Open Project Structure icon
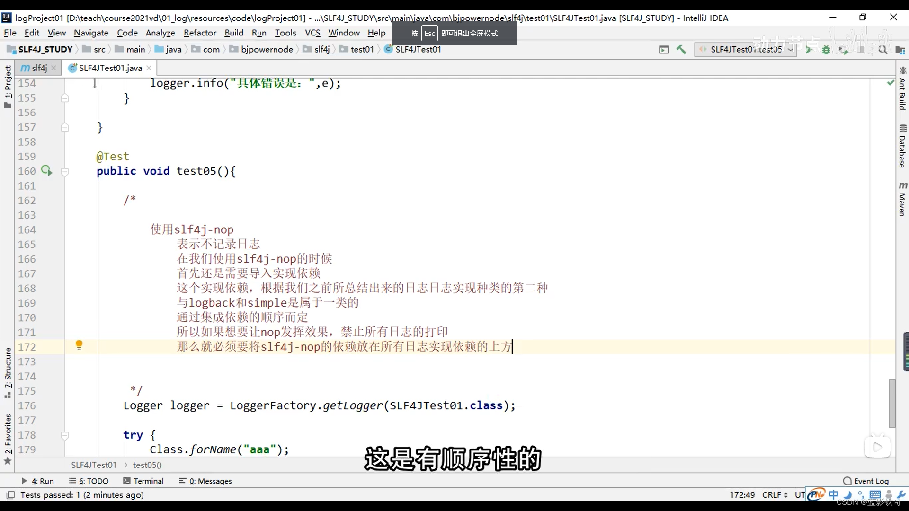The image size is (909, 511). pos(900,50)
